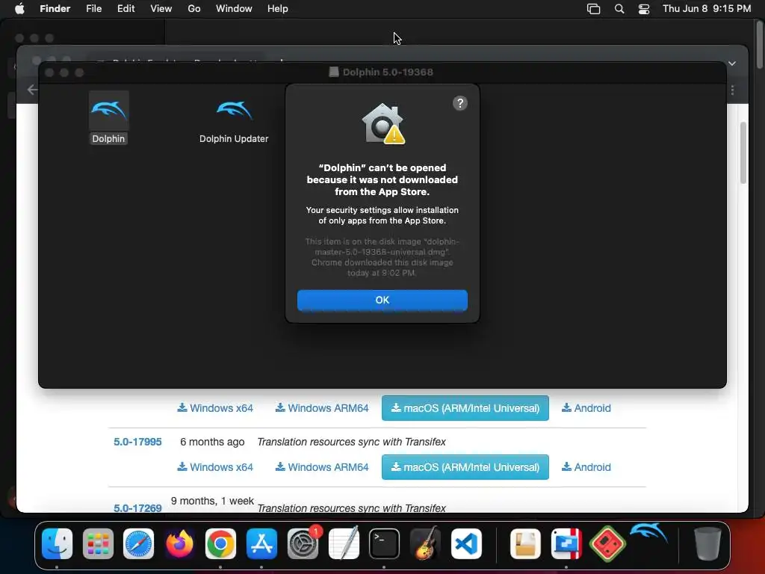Image resolution: width=765 pixels, height=574 pixels.
Task: Launch GarageBand from the Dock
Action: click(425, 544)
